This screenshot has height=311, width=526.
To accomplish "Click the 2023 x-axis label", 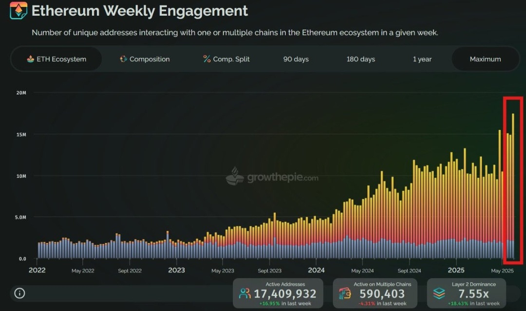I will [x=176, y=270].
